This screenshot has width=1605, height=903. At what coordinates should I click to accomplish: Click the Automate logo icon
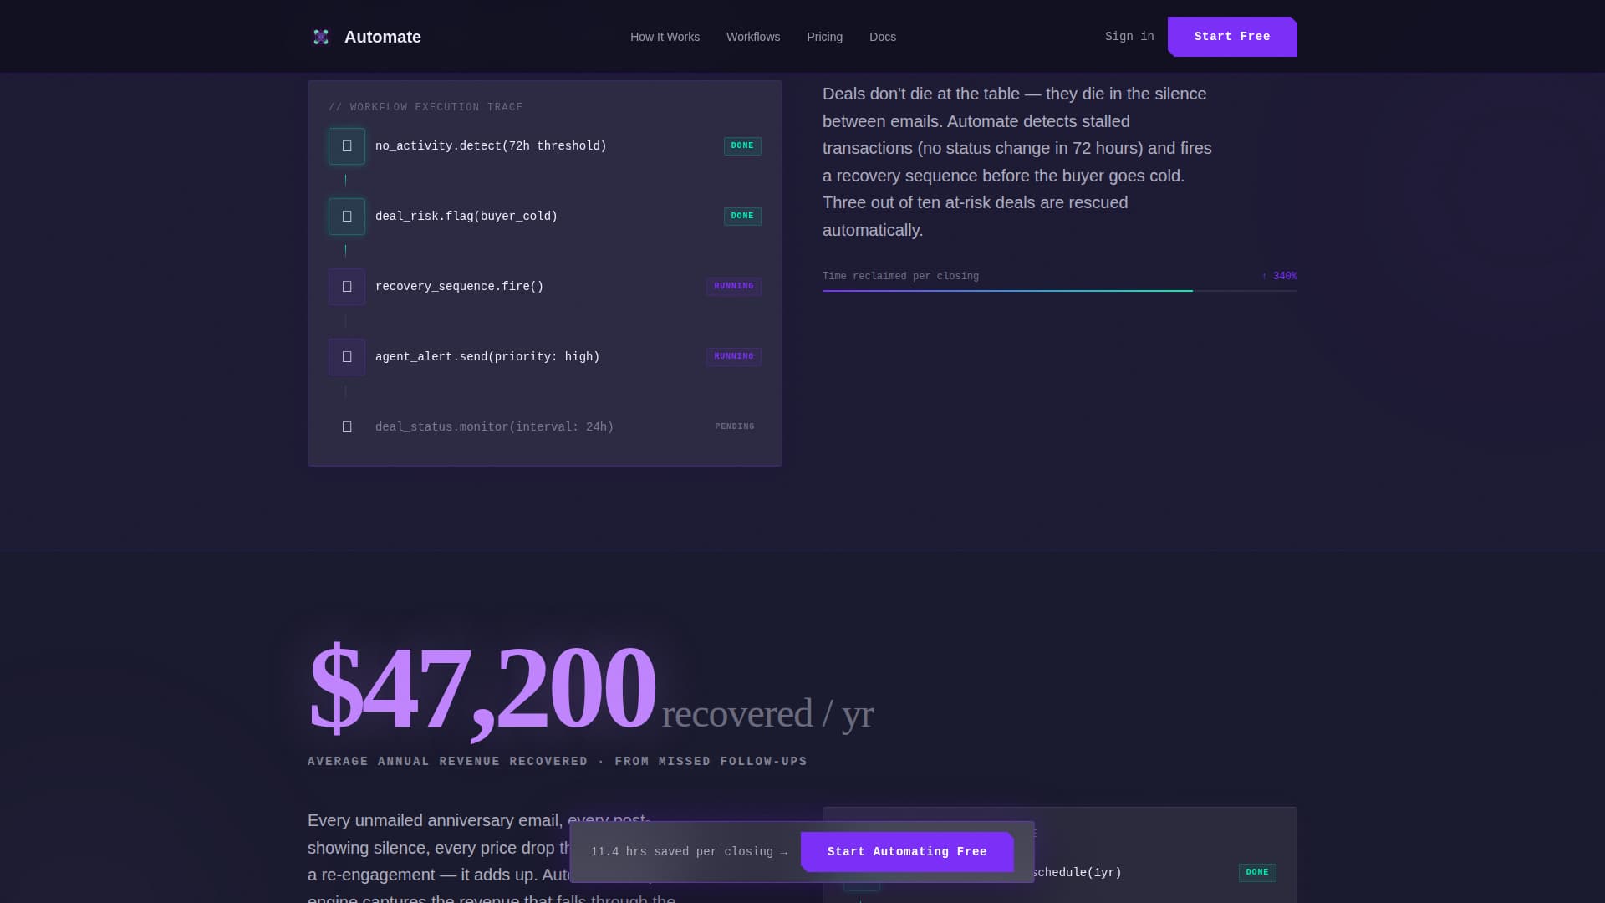321,37
